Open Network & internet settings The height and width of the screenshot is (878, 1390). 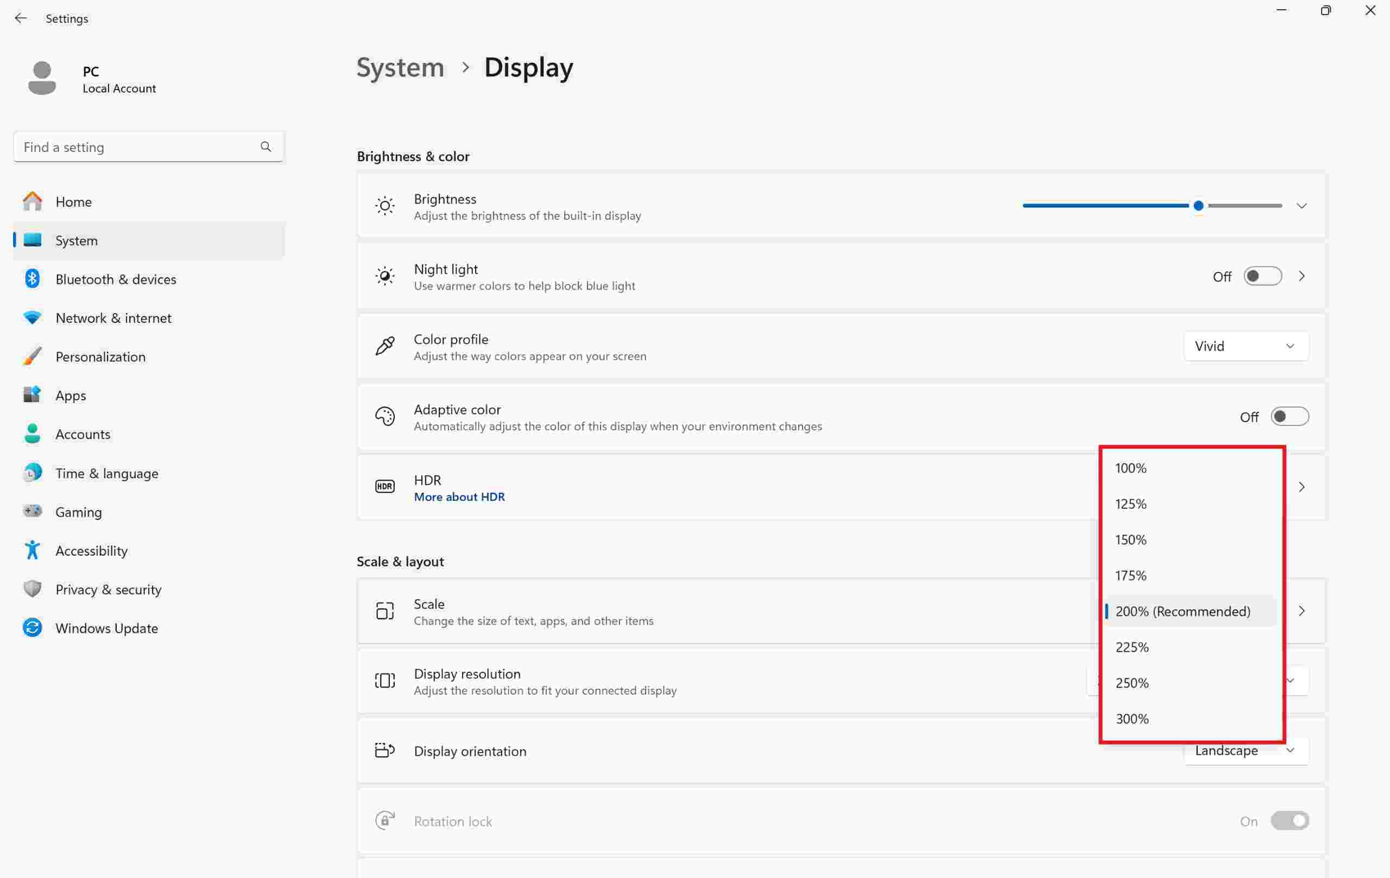(x=113, y=317)
